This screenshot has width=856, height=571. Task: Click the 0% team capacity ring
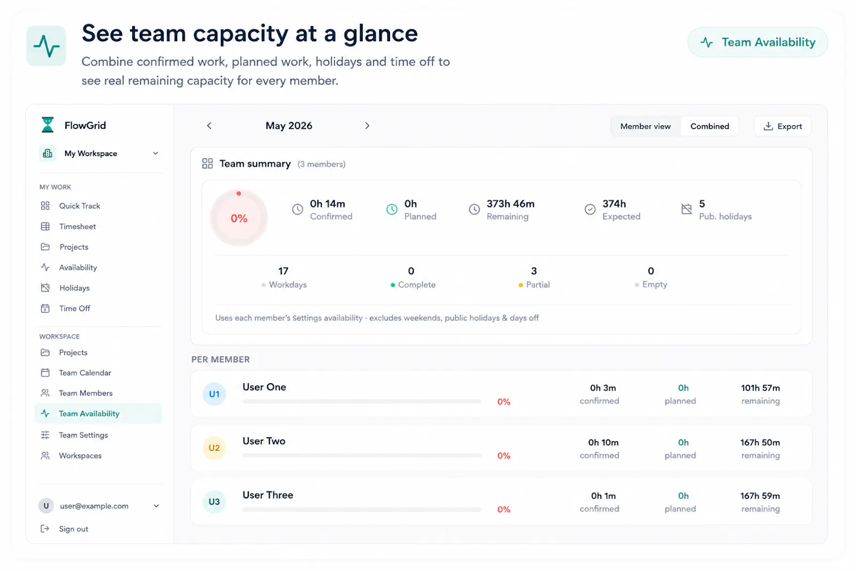(x=239, y=218)
